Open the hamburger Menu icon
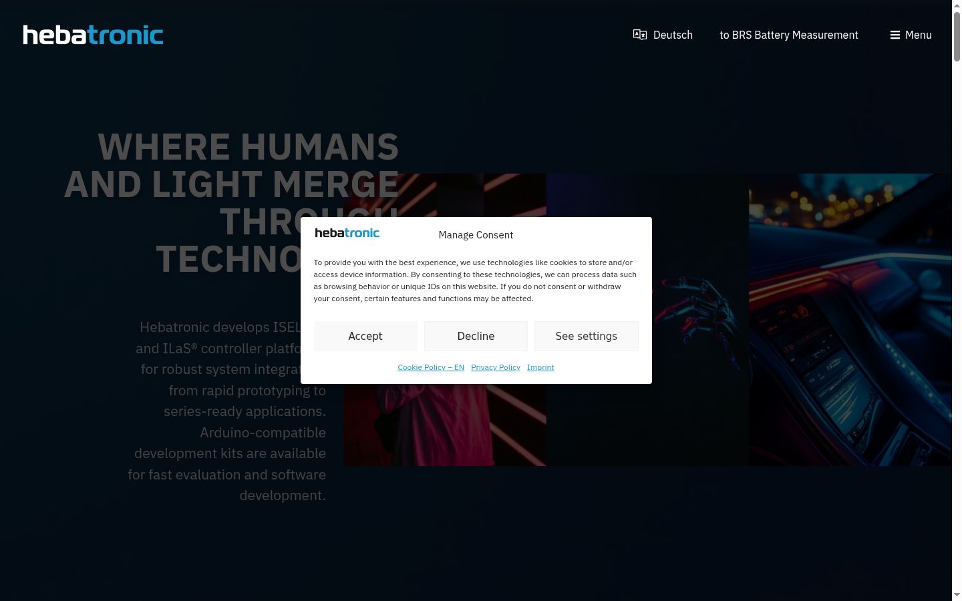 point(895,35)
